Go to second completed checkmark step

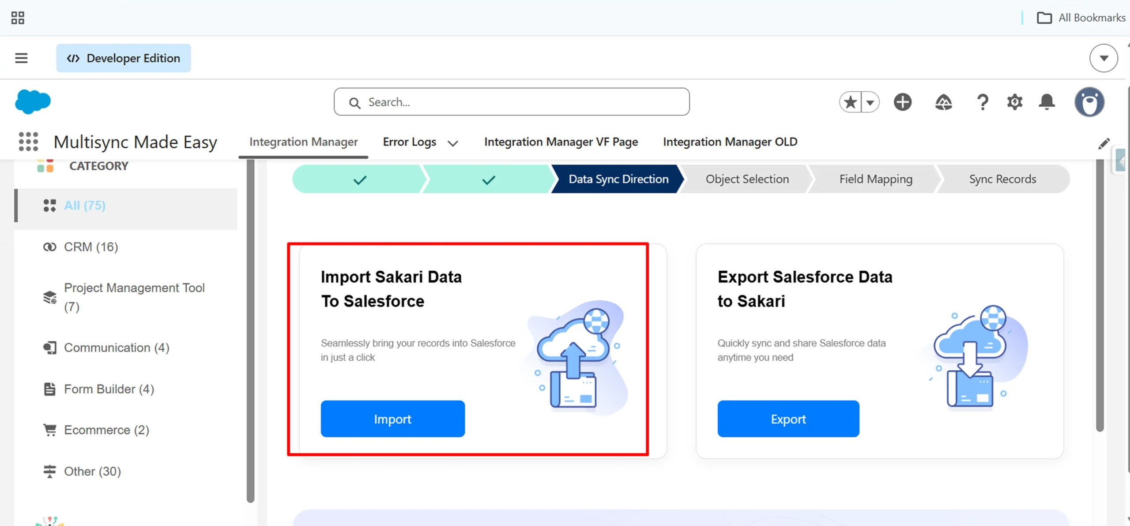pos(488,179)
